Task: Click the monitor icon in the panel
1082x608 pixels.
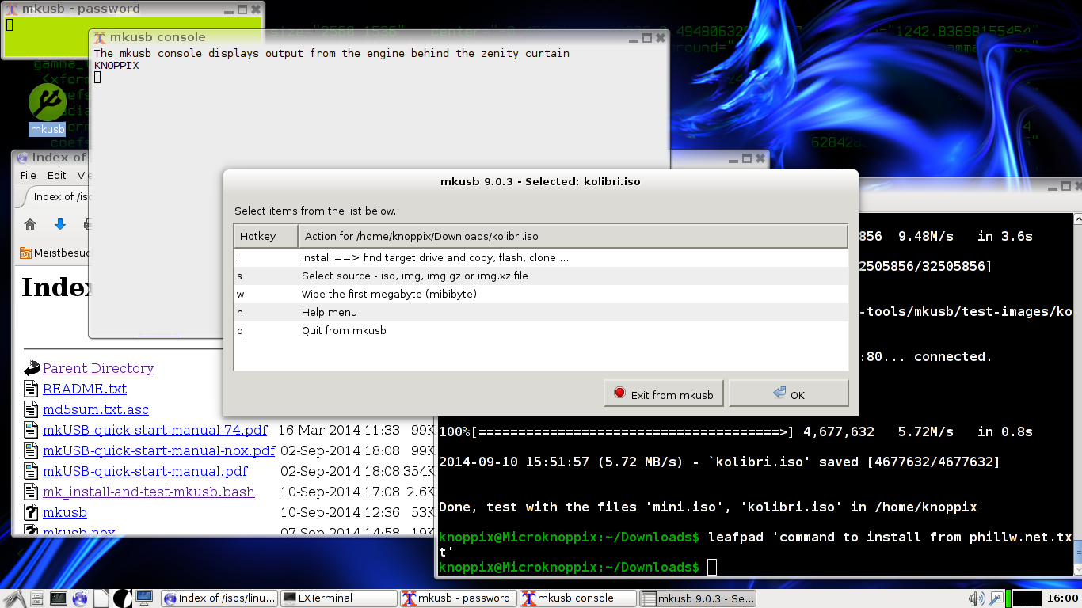Action: pyautogui.click(x=144, y=598)
